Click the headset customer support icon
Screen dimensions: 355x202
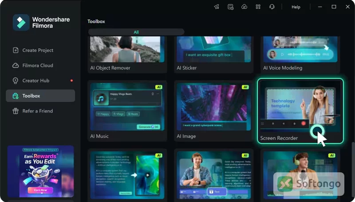click(272, 7)
